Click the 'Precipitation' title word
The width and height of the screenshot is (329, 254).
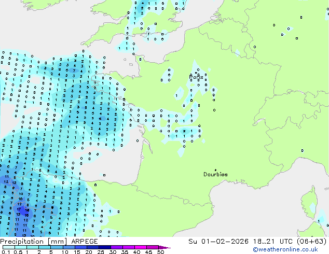[22, 242]
